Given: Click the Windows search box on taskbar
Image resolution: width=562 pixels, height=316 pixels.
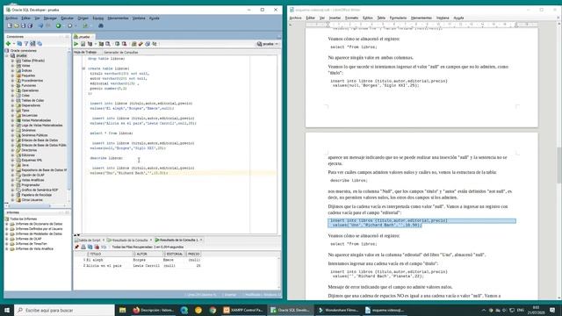Looking at the screenshot, I should [64, 310].
